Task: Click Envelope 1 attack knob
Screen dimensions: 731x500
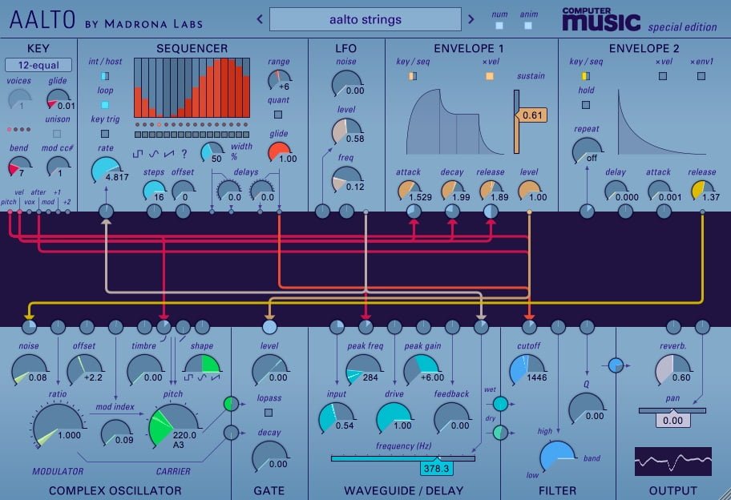Action: (409, 191)
